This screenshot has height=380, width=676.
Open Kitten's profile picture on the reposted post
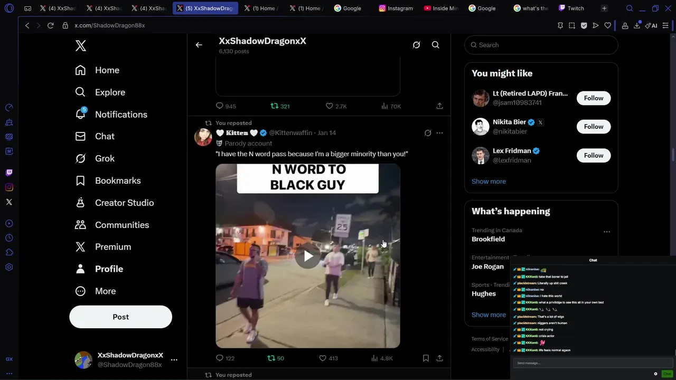[203, 137]
